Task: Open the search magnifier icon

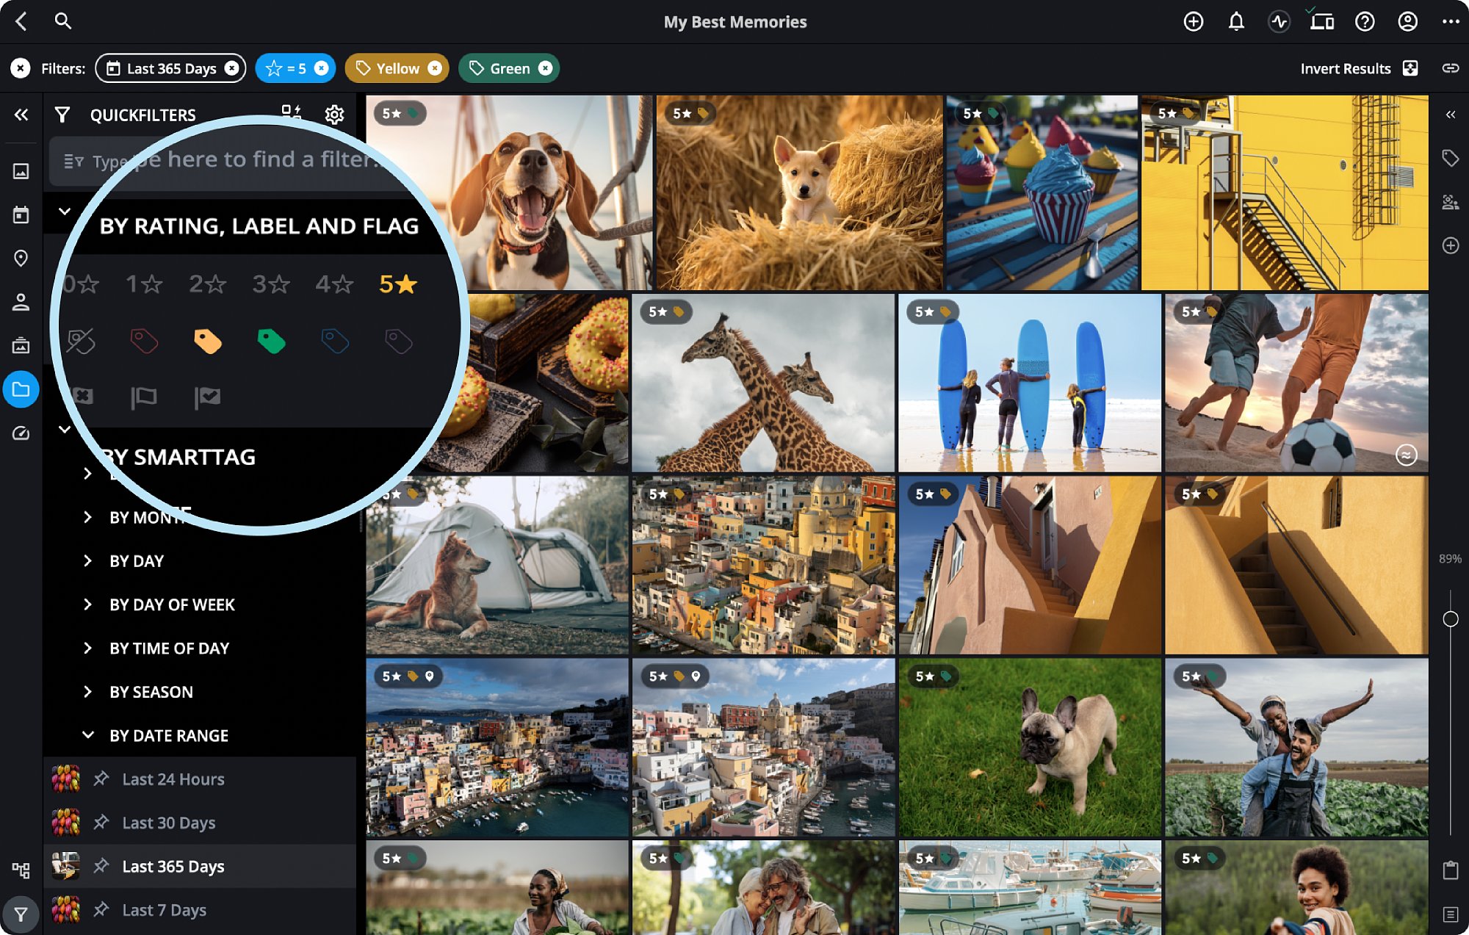Action: [x=63, y=21]
